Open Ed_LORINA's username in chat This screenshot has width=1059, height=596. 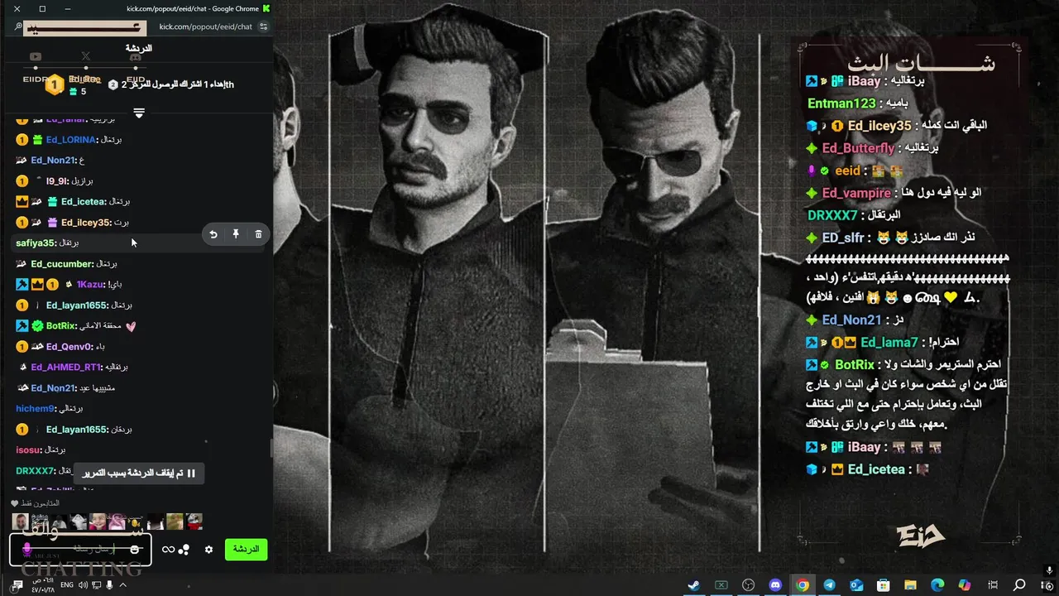(x=71, y=140)
